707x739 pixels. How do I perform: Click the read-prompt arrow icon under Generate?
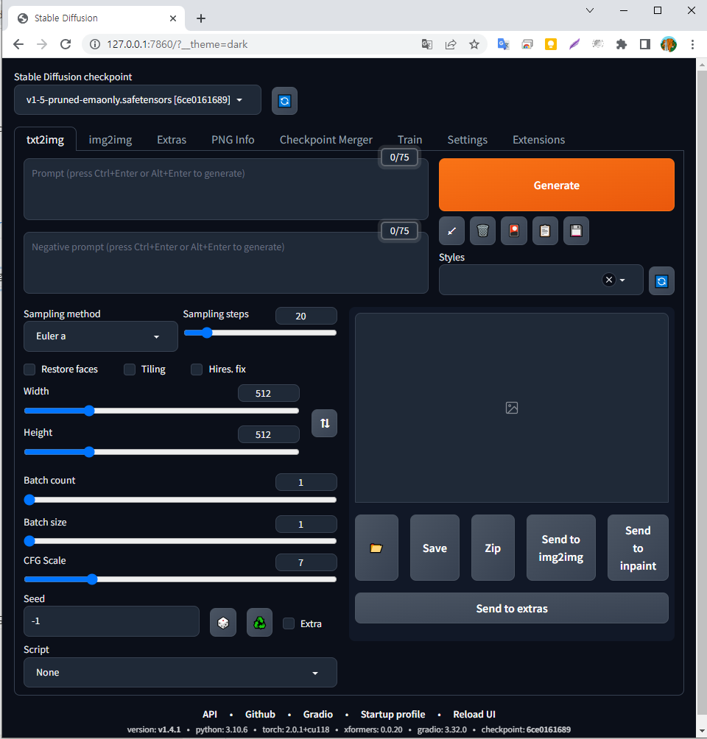(452, 231)
